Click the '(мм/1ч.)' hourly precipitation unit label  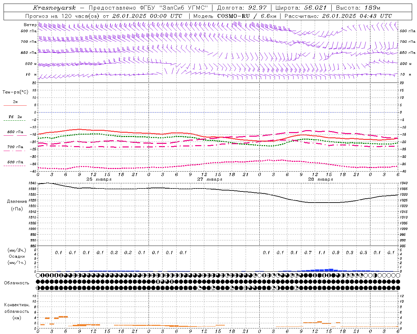(17, 263)
